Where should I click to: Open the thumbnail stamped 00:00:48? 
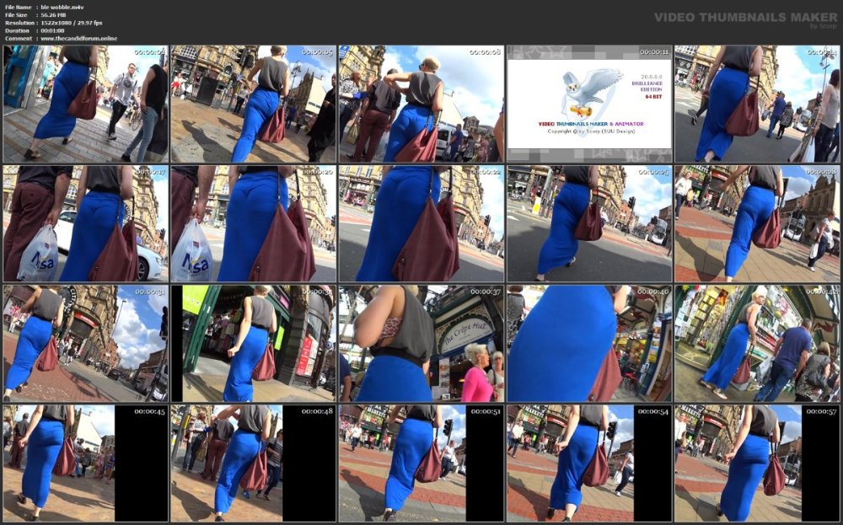point(253,463)
